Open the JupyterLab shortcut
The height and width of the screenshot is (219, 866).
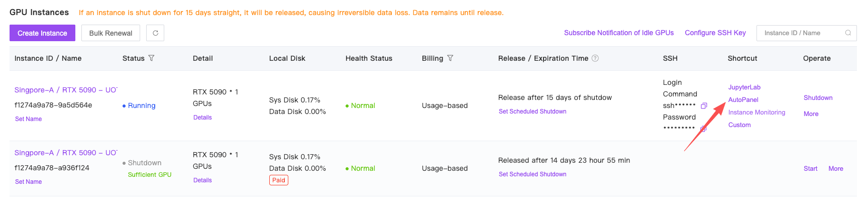coord(744,87)
